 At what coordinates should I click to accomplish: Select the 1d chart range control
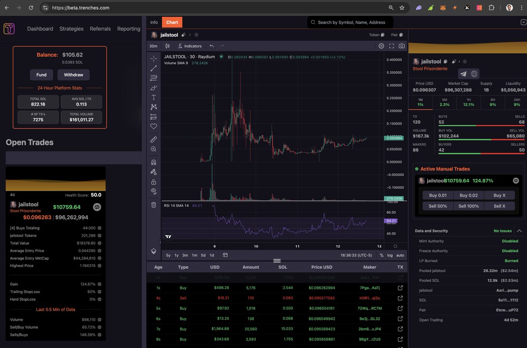[x=213, y=255]
